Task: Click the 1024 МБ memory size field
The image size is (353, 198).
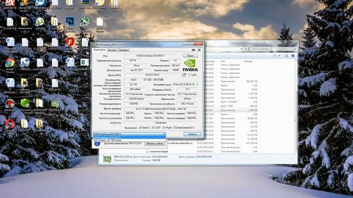Action: tap(133, 104)
